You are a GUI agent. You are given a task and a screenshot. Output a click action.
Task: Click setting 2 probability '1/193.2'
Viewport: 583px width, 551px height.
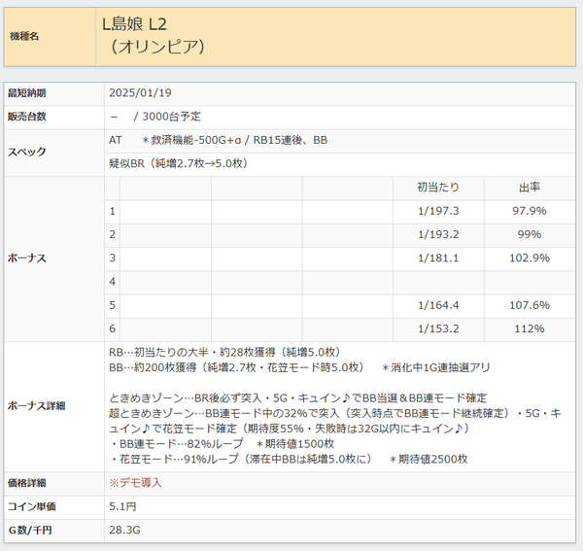point(438,234)
